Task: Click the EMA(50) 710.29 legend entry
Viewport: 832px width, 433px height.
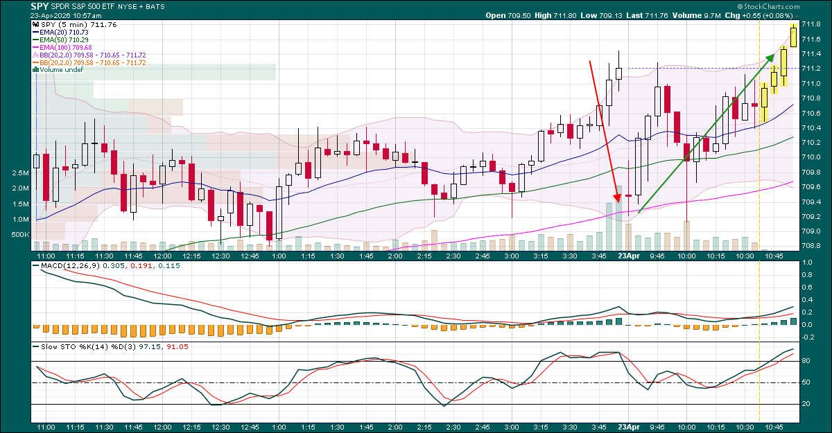Action: pos(64,40)
